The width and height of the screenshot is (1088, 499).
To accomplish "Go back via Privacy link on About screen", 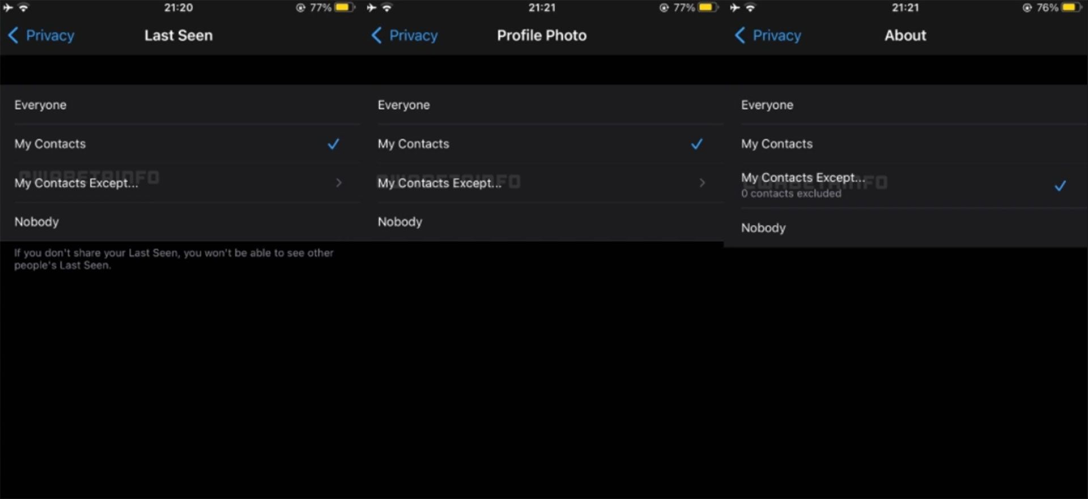I will coord(776,35).
